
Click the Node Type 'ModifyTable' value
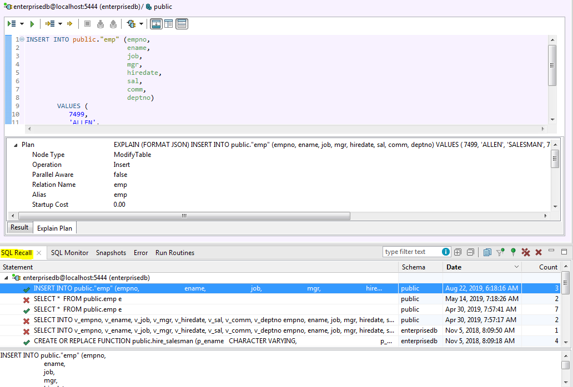click(132, 155)
